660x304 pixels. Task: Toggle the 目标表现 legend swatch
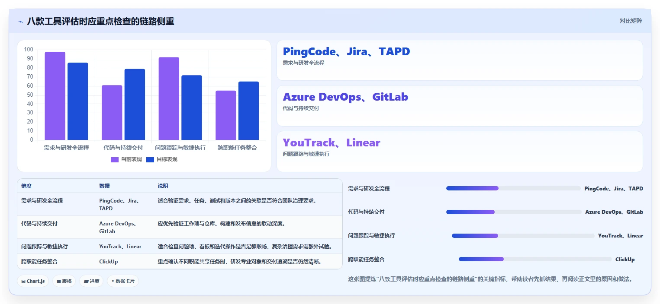click(x=150, y=159)
